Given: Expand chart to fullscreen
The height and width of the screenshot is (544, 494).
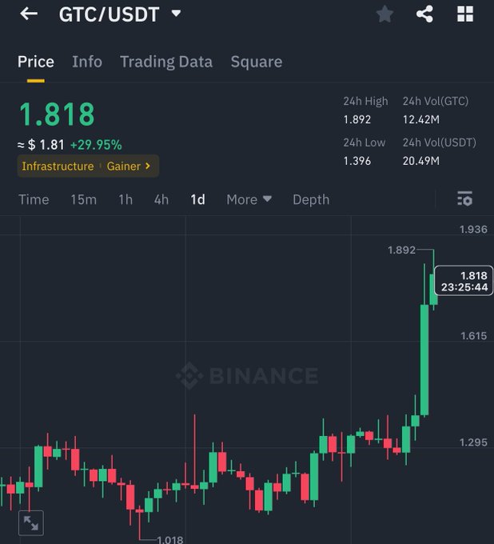Looking at the screenshot, I should pos(30,523).
